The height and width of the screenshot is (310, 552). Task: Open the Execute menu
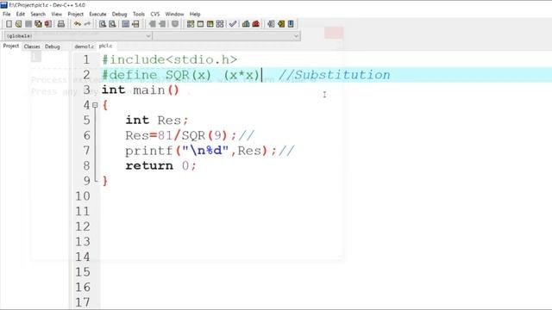pyautogui.click(x=97, y=14)
